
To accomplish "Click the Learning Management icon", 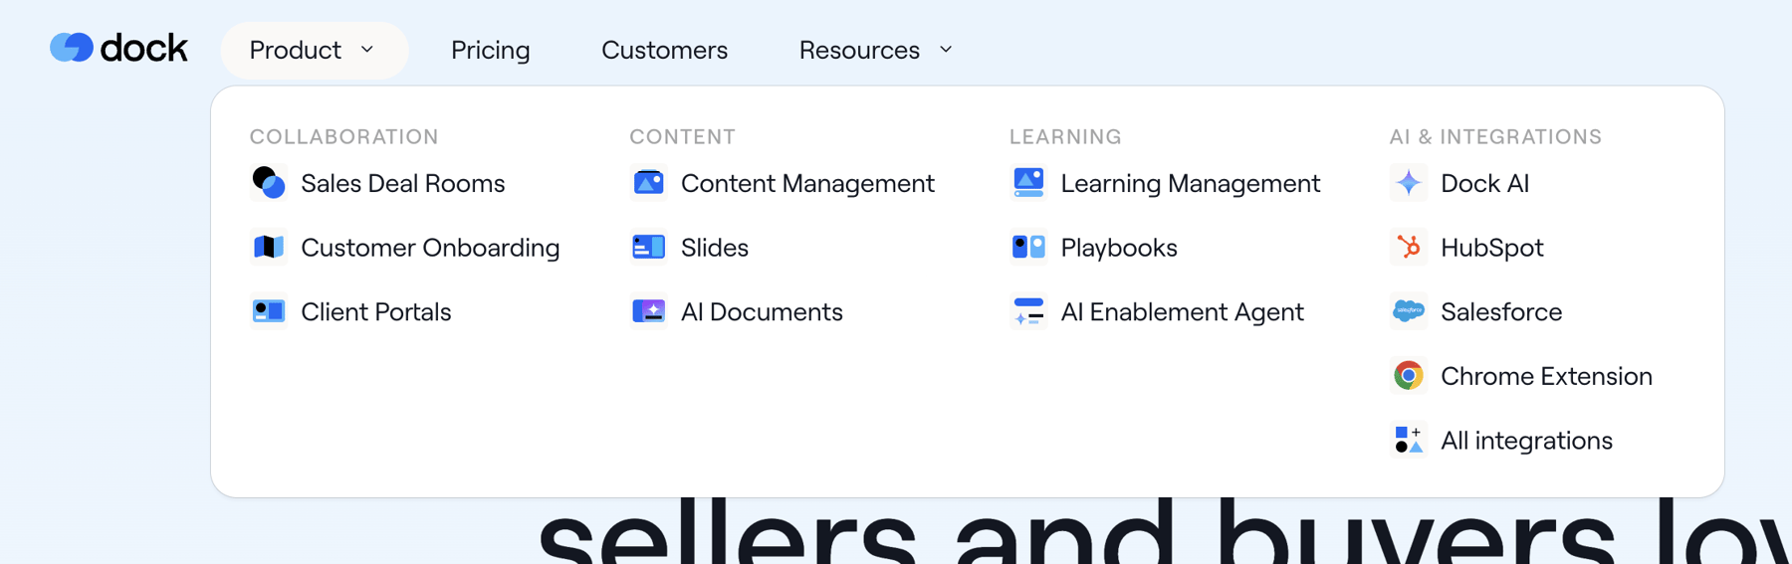I will [x=1028, y=183].
